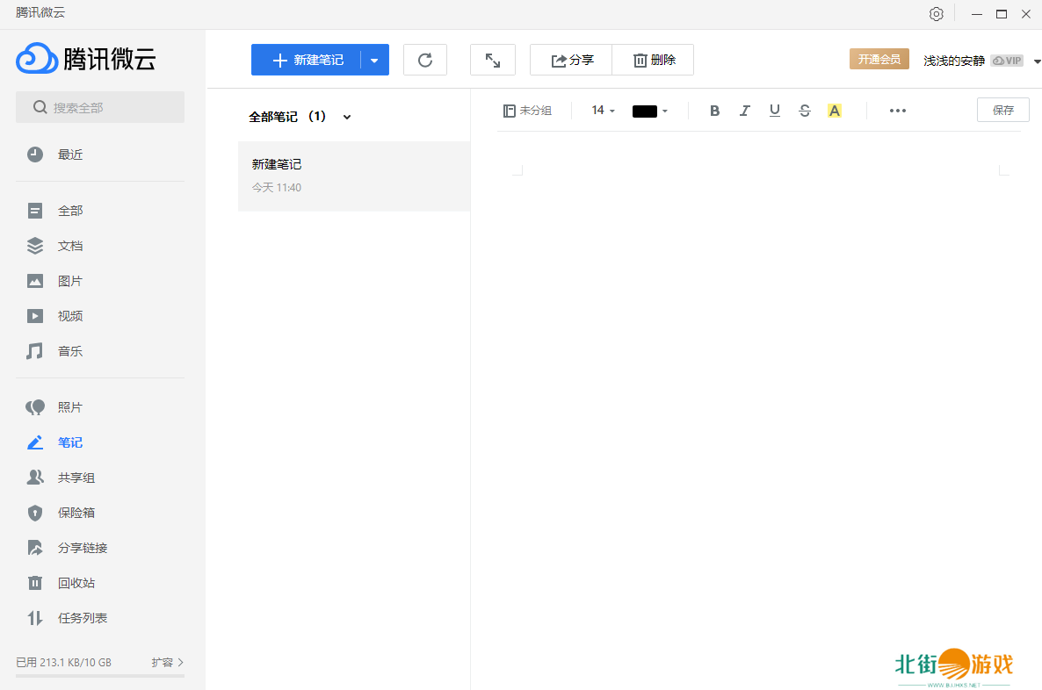
Task: Click the 保存 save button
Action: [x=1002, y=110]
